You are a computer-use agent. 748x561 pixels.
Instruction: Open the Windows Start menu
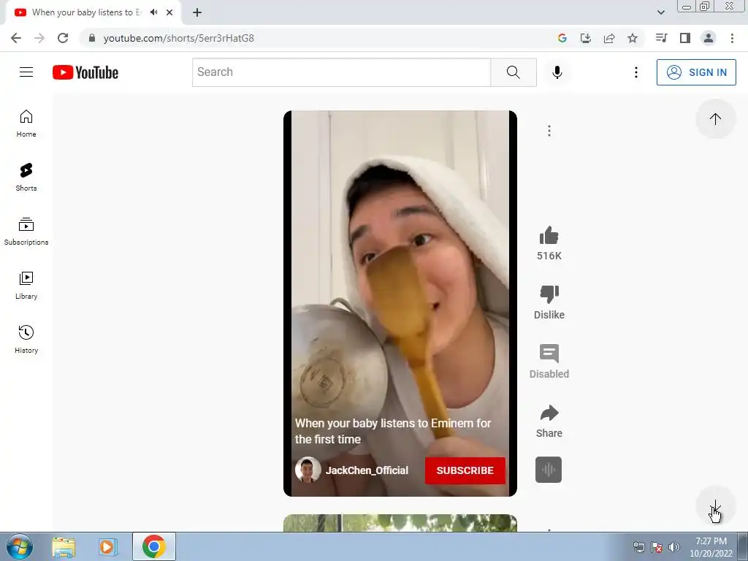click(x=19, y=546)
